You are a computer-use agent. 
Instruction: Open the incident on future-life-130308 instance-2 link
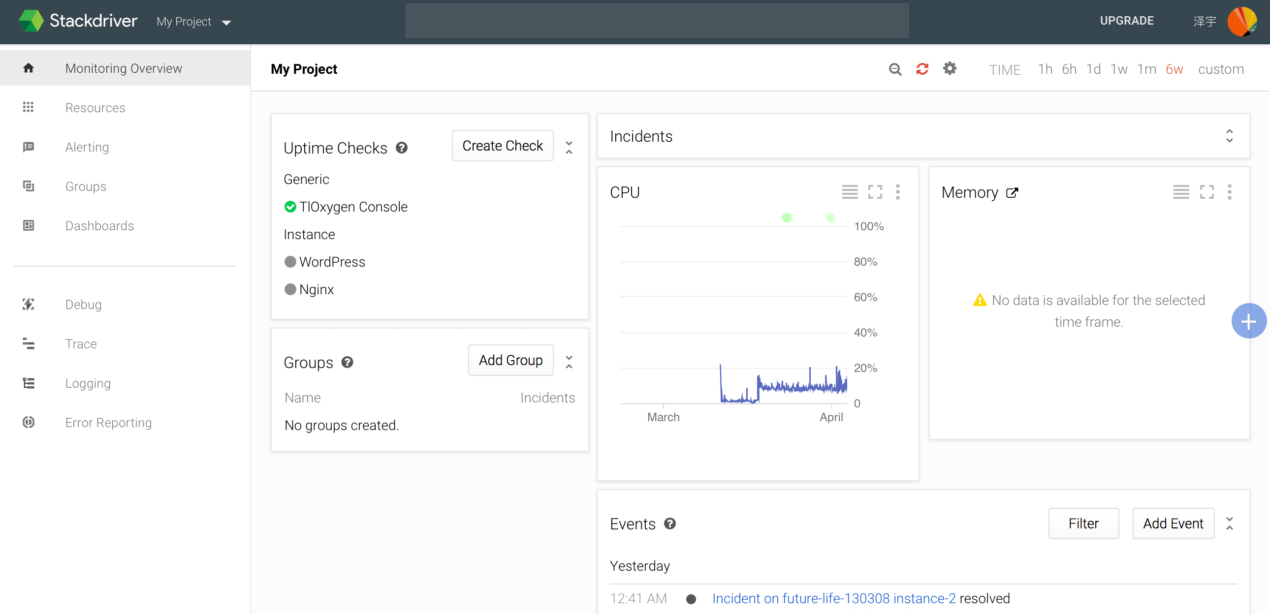[834, 598]
